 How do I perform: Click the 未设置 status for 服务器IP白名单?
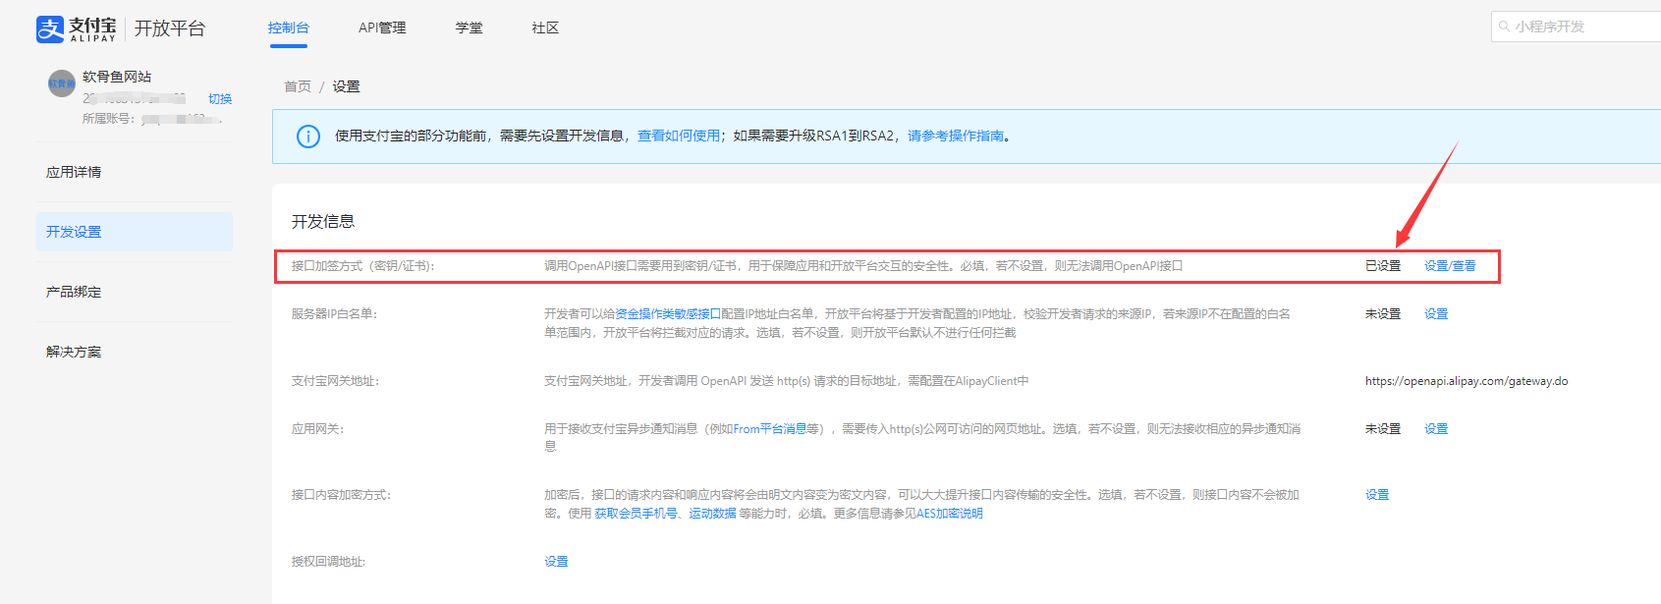click(1383, 314)
